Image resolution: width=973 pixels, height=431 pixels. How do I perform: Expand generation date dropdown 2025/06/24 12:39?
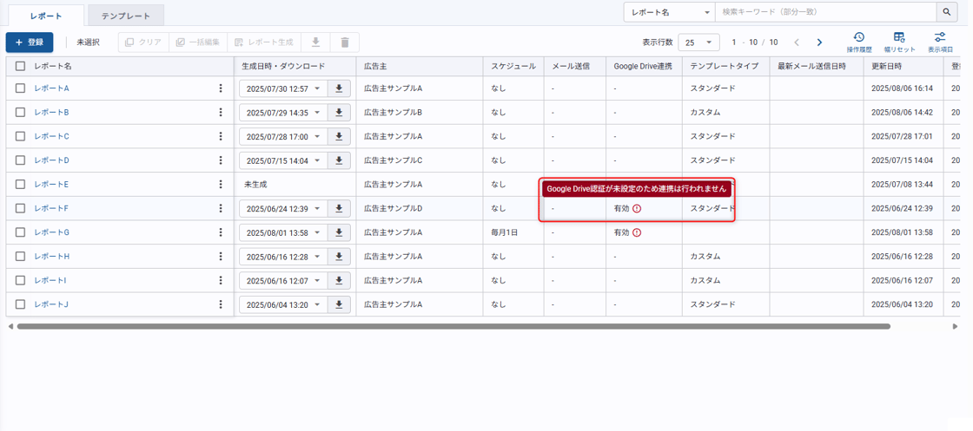[283, 209]
